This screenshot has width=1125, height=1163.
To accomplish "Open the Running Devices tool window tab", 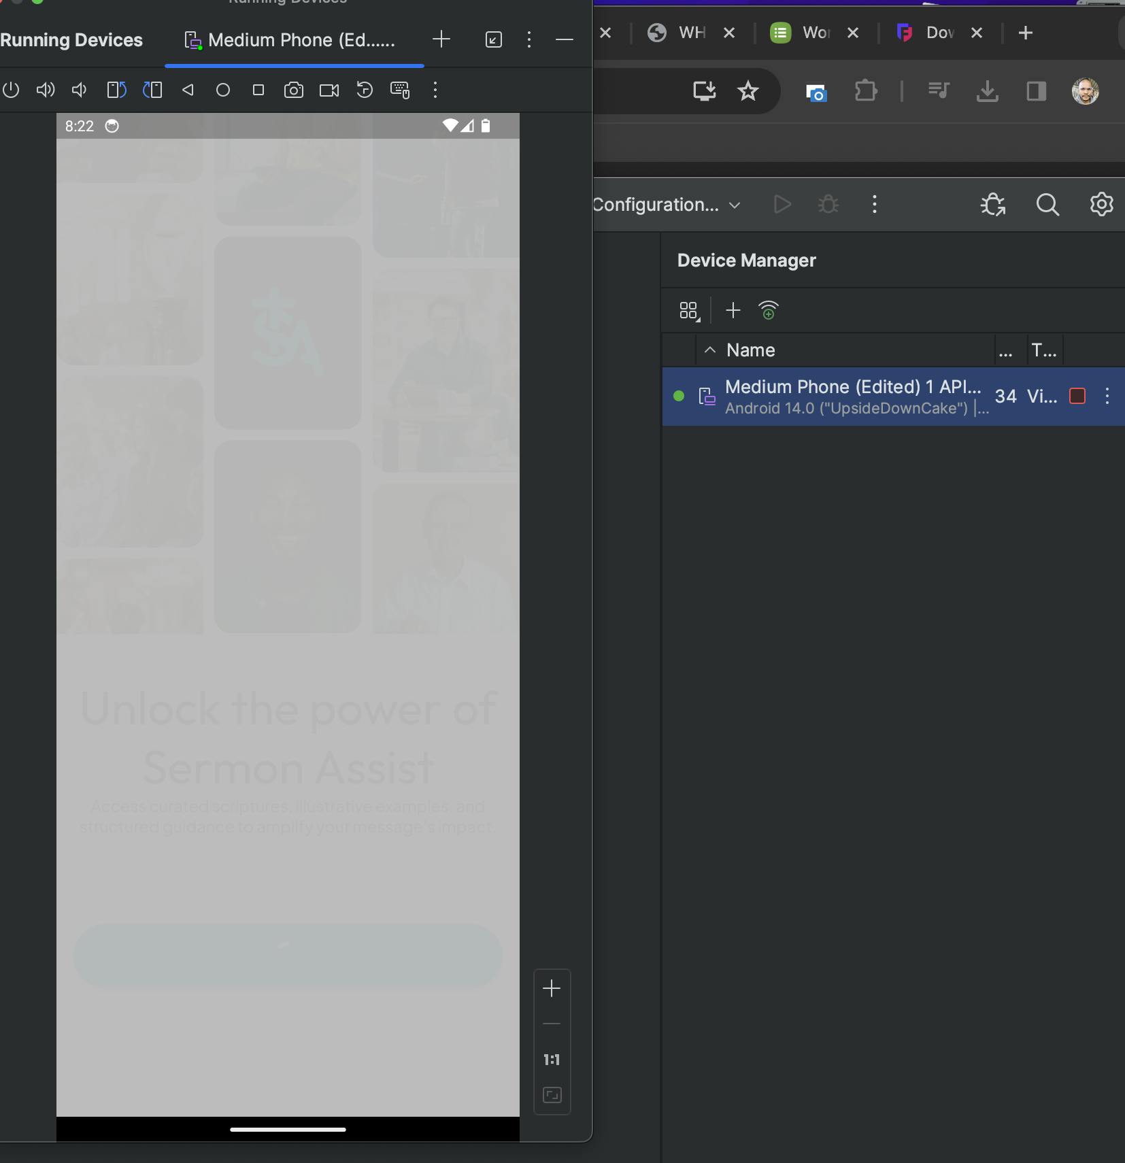I will [x=71, y=40].
